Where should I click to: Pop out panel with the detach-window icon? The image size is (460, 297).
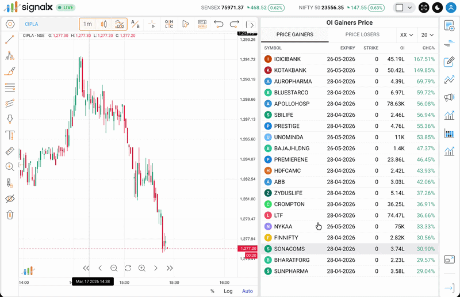pyautogui.click(x=449, y=260)
